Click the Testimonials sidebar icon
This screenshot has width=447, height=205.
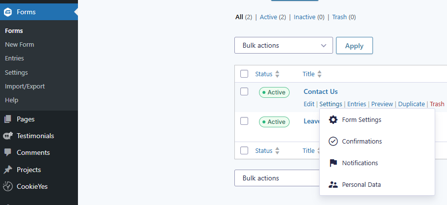pos(8,136)
